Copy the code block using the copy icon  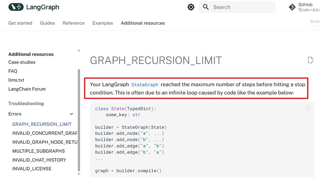308,109
